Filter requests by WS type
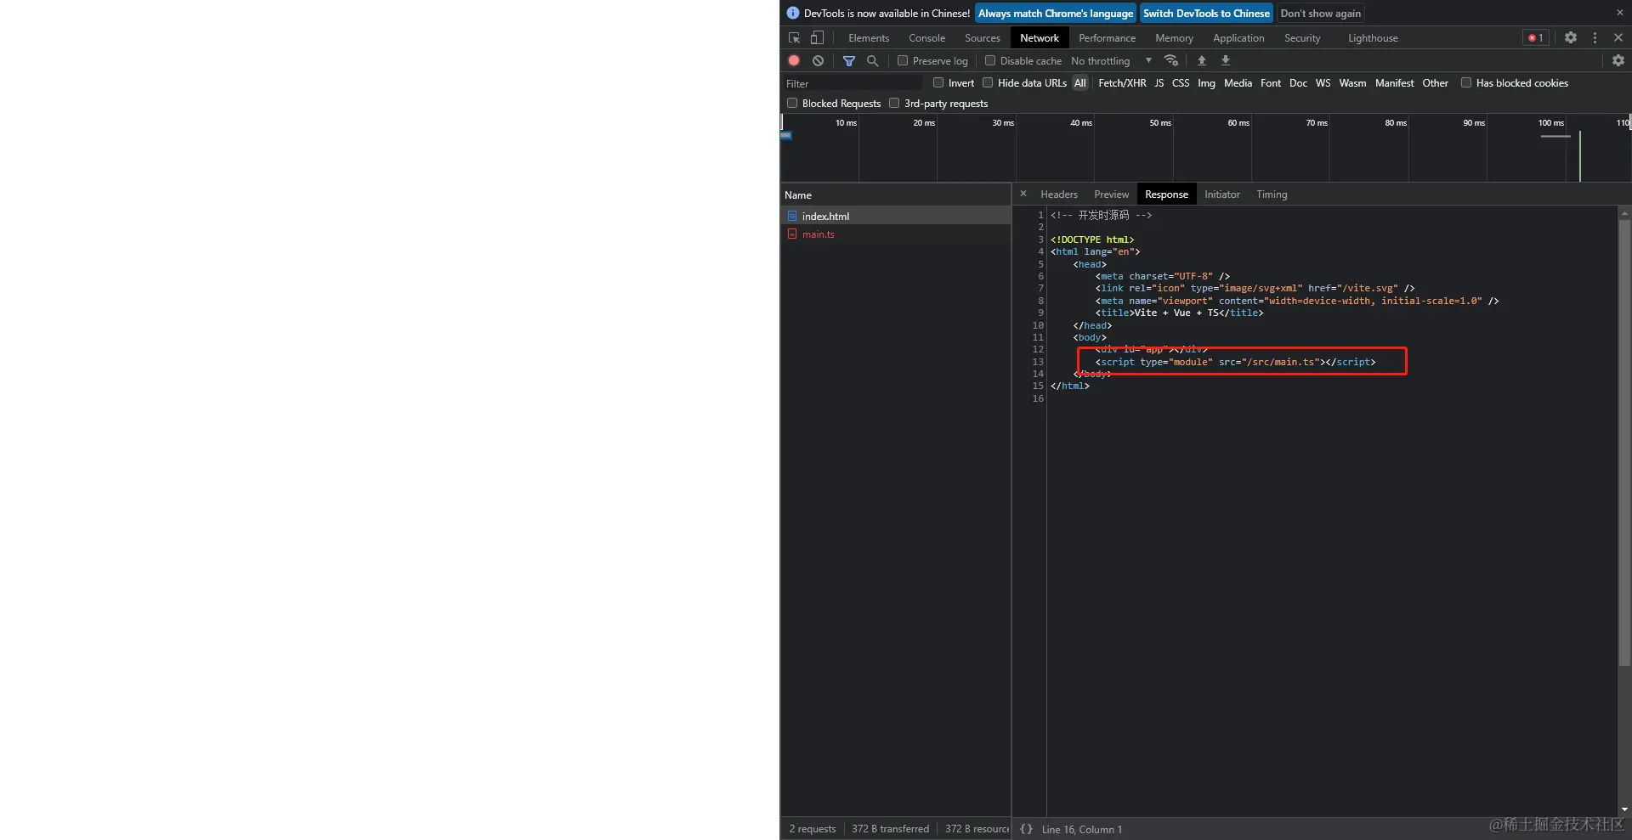The width and height of the screenshot is (1632, 840). click(1323, 83)
